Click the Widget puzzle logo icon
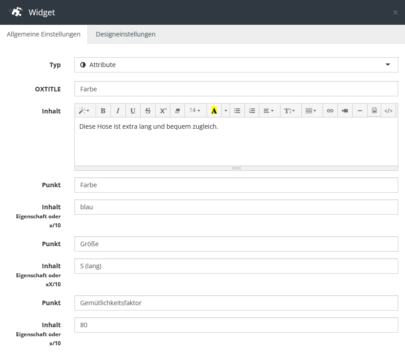405x352 pixels. [16, 12]
